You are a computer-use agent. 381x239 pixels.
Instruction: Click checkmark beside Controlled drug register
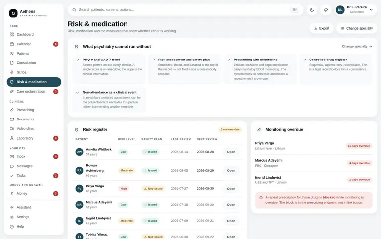tap(305, 60)
